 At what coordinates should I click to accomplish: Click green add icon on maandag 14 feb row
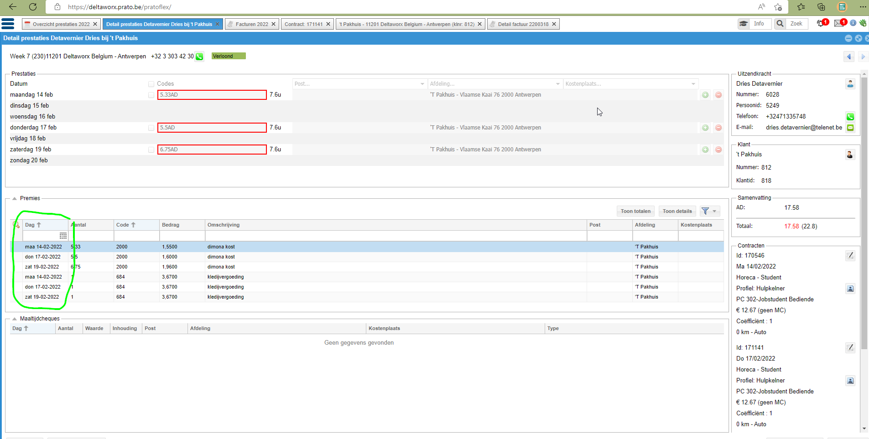pyautogui.click(x=705, y=95)
